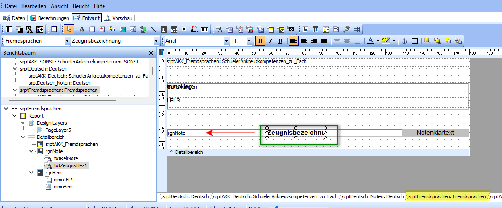This screenshot has height=208, width=502.
Task: Toggle Underline formatting
Action: 280,41
